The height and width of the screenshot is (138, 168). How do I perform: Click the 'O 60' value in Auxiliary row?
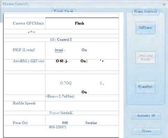[x=60, y=61]
